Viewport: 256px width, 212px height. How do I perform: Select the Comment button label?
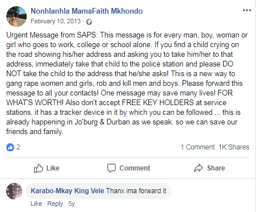click(135, 168)
